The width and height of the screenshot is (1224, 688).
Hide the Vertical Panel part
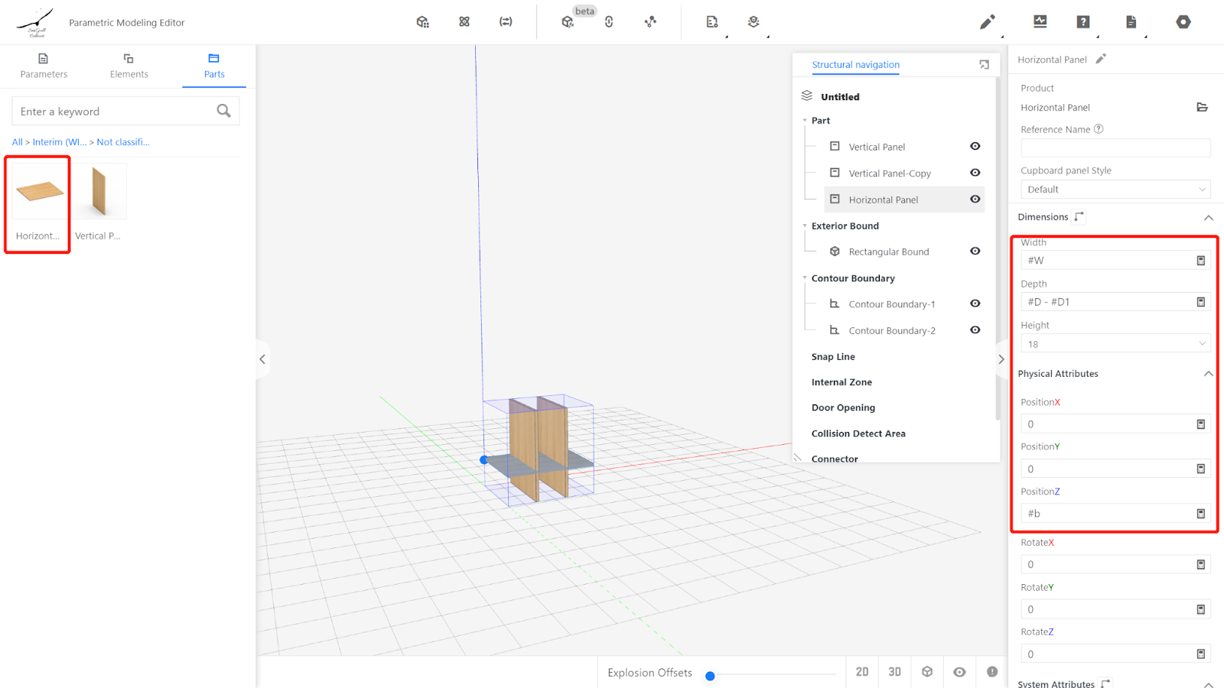pyautogui.click(x=975, y=146)
